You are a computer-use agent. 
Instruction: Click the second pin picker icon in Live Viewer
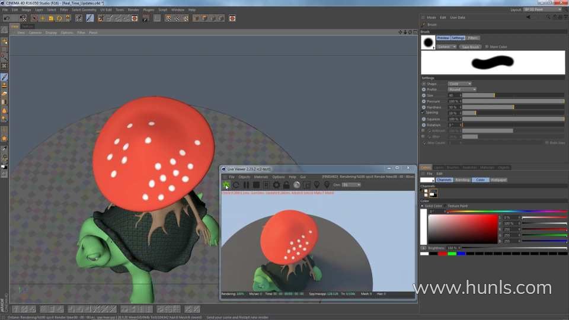pos(327,185)
